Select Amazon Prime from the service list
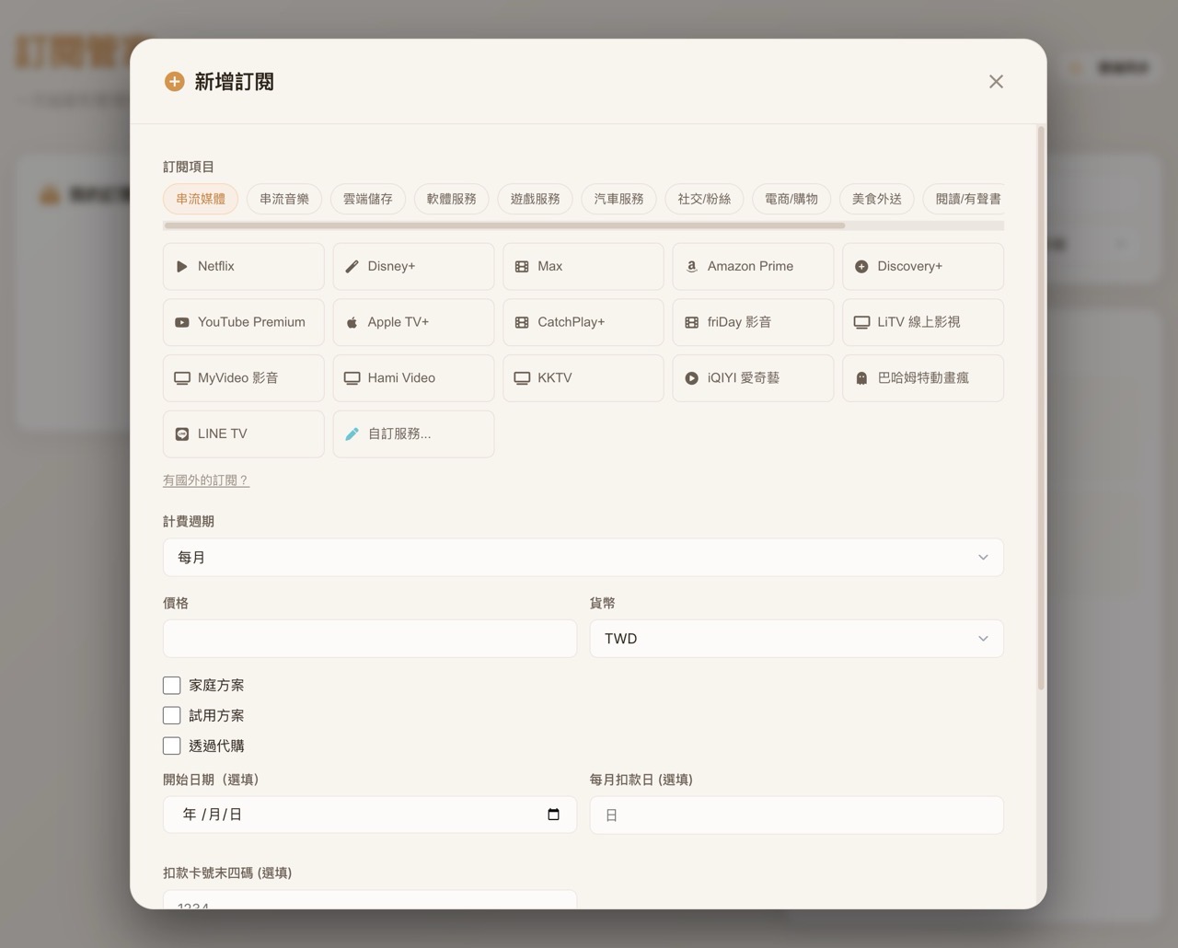 click(752, 266)
